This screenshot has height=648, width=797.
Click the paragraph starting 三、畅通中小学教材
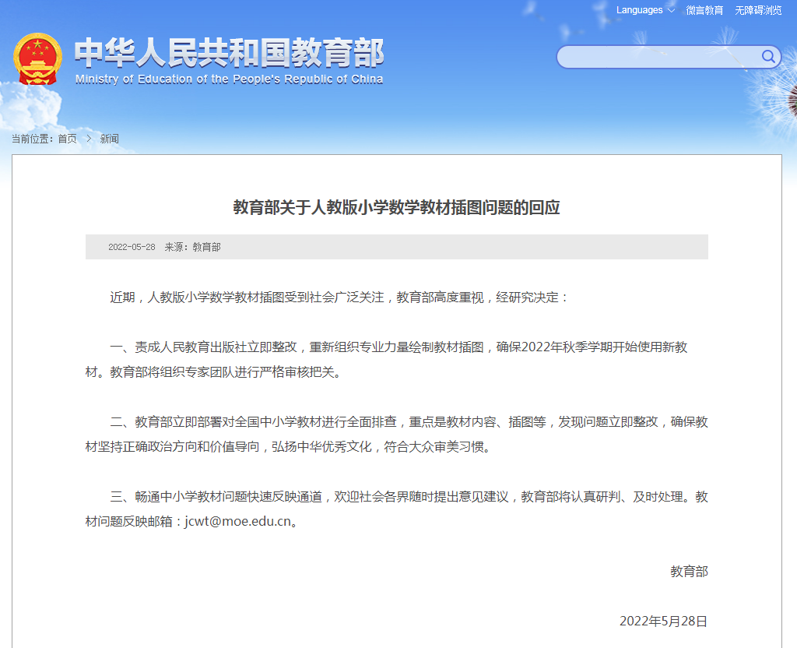[x=396, y=509]
